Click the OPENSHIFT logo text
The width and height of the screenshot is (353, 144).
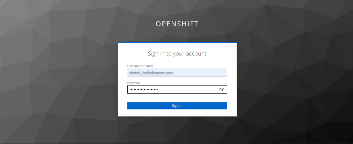pos(177,24)
